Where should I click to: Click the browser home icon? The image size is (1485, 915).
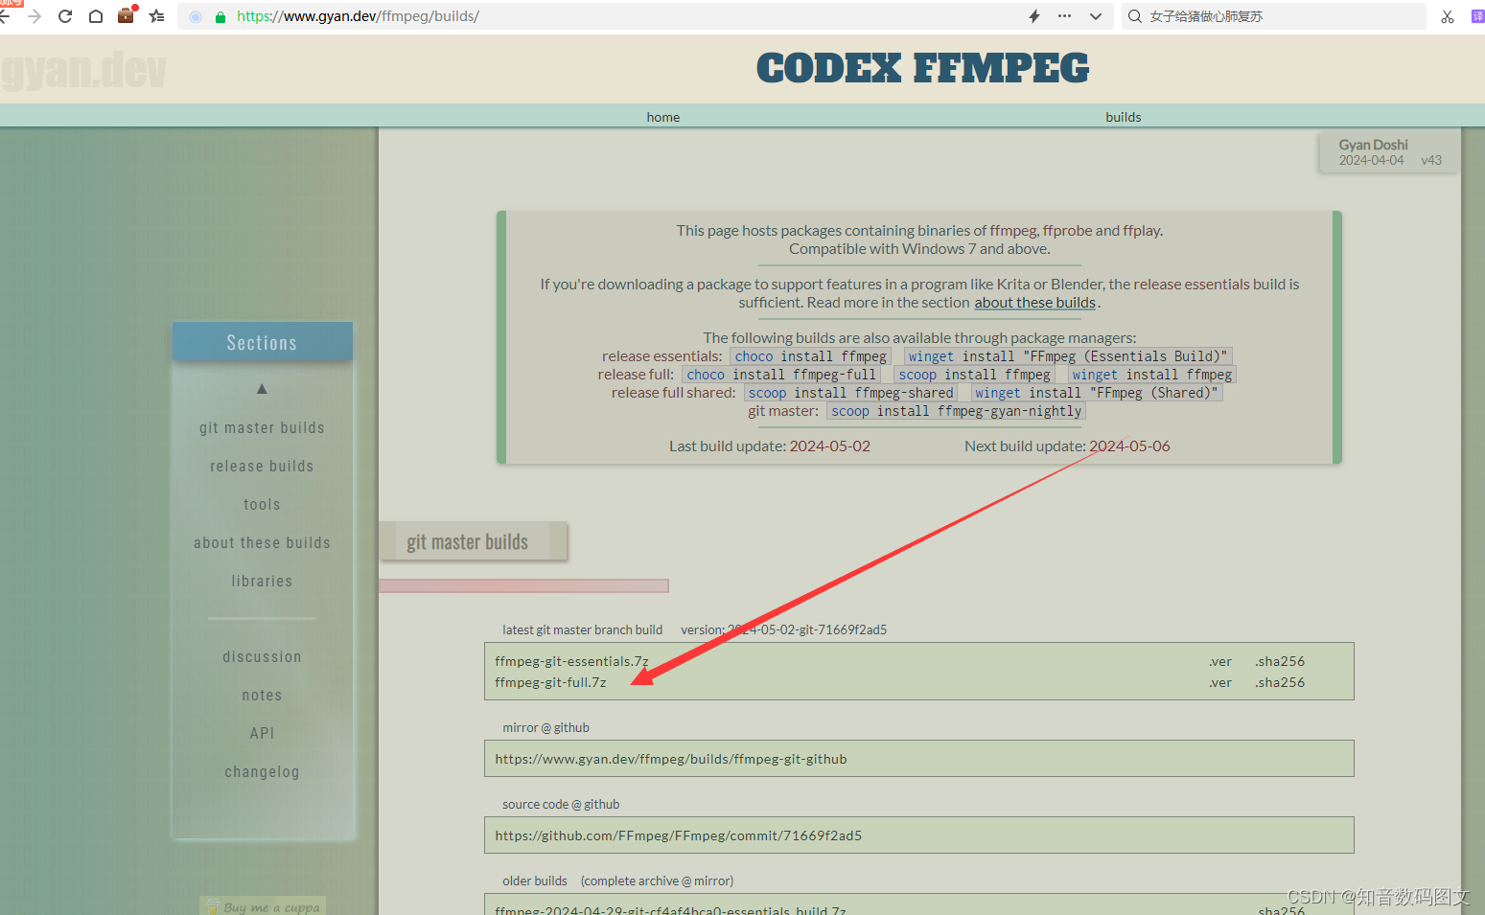[96, 16]
